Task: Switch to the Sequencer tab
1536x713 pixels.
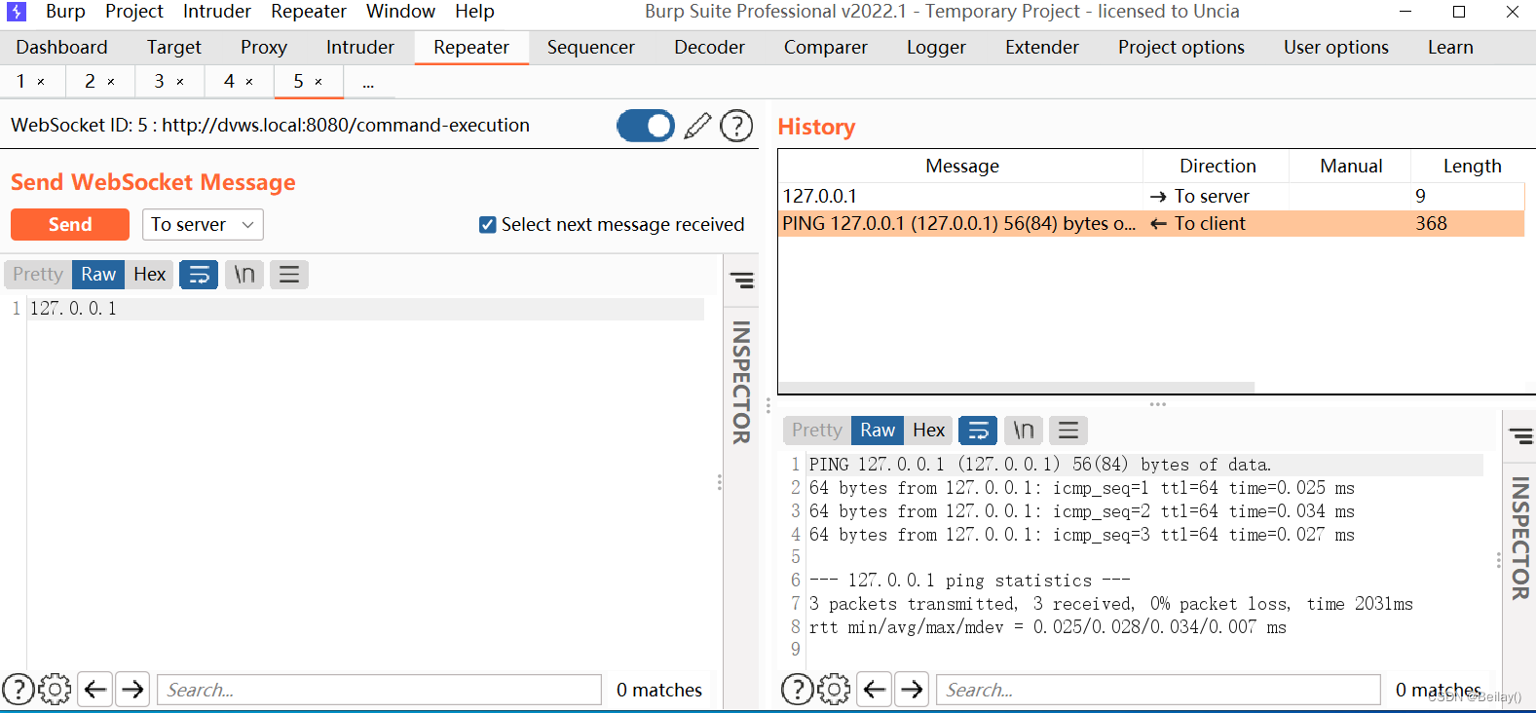Action: pyautogui.click(x=591, y=48)
